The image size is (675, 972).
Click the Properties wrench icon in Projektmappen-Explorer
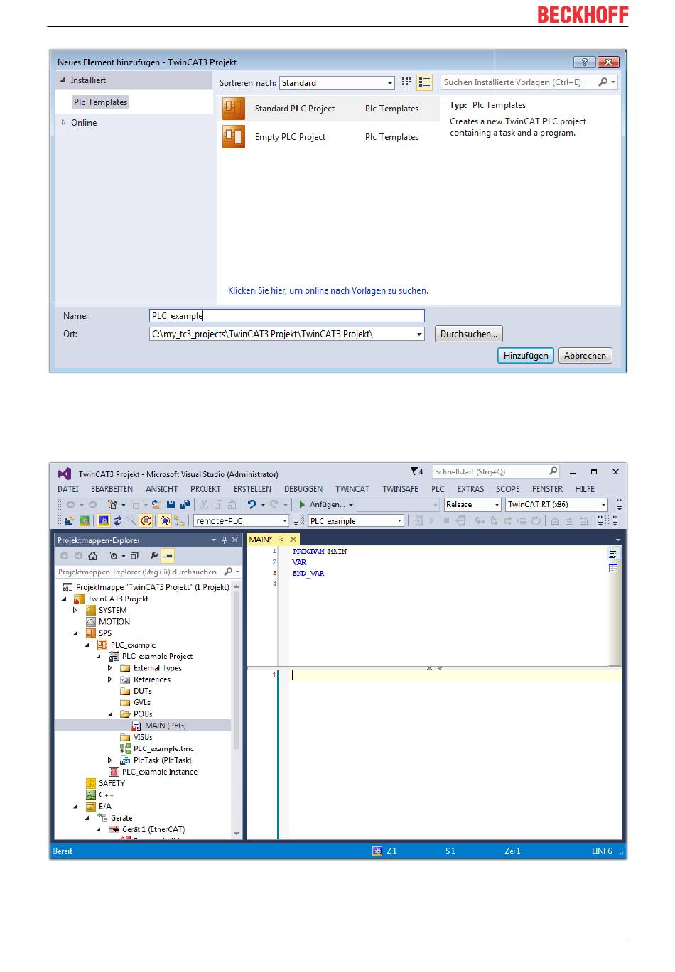[153, 556]
